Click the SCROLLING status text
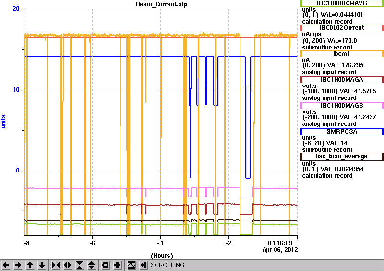Image resolution: width=384 pixels, height=271 pixels. coord(167,265)
